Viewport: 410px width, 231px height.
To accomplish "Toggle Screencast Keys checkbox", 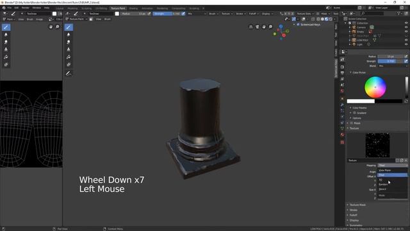I will (298, 24).
